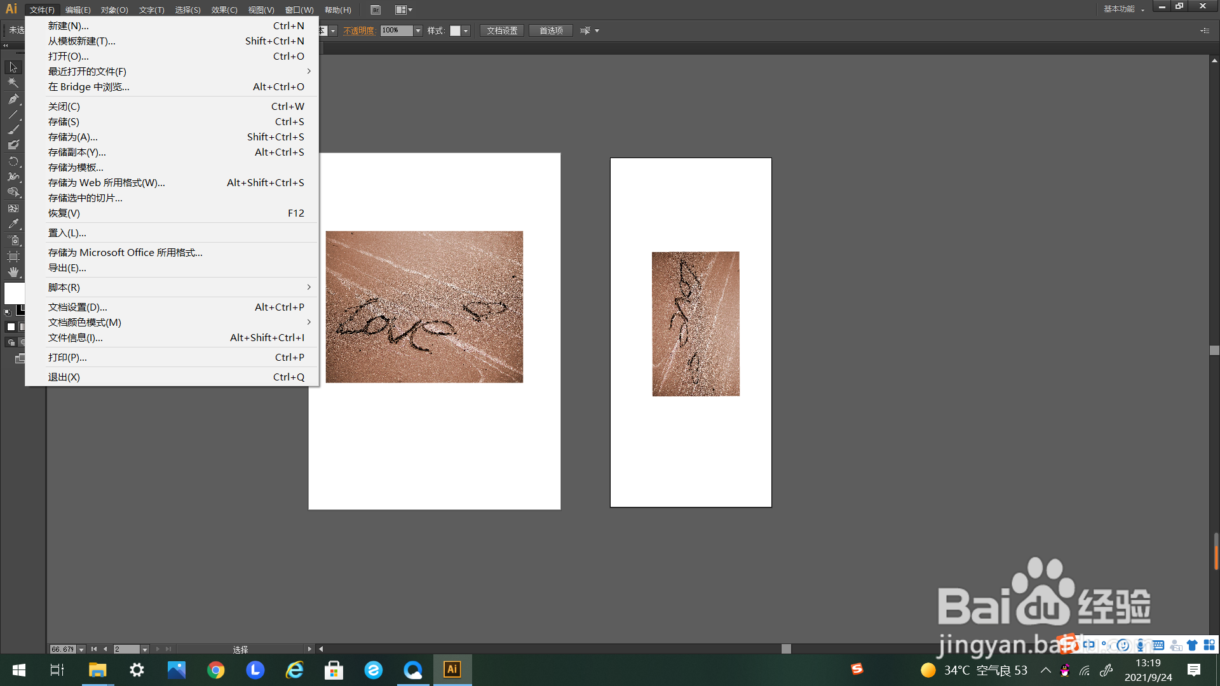Select the Eyedropper tool
Image resolution: width=1220 pixels, height=686 pixels.
point(13,224)
